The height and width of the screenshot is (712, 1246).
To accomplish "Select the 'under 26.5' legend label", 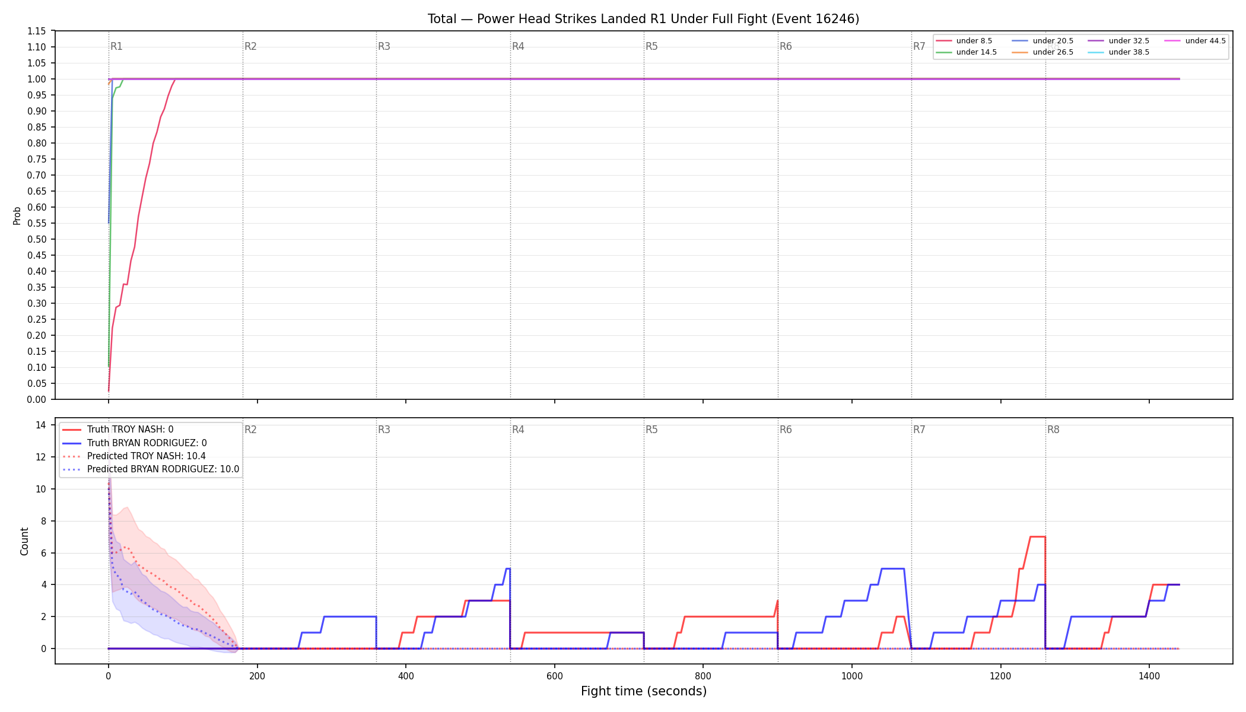I will (x=1053, y=52).
